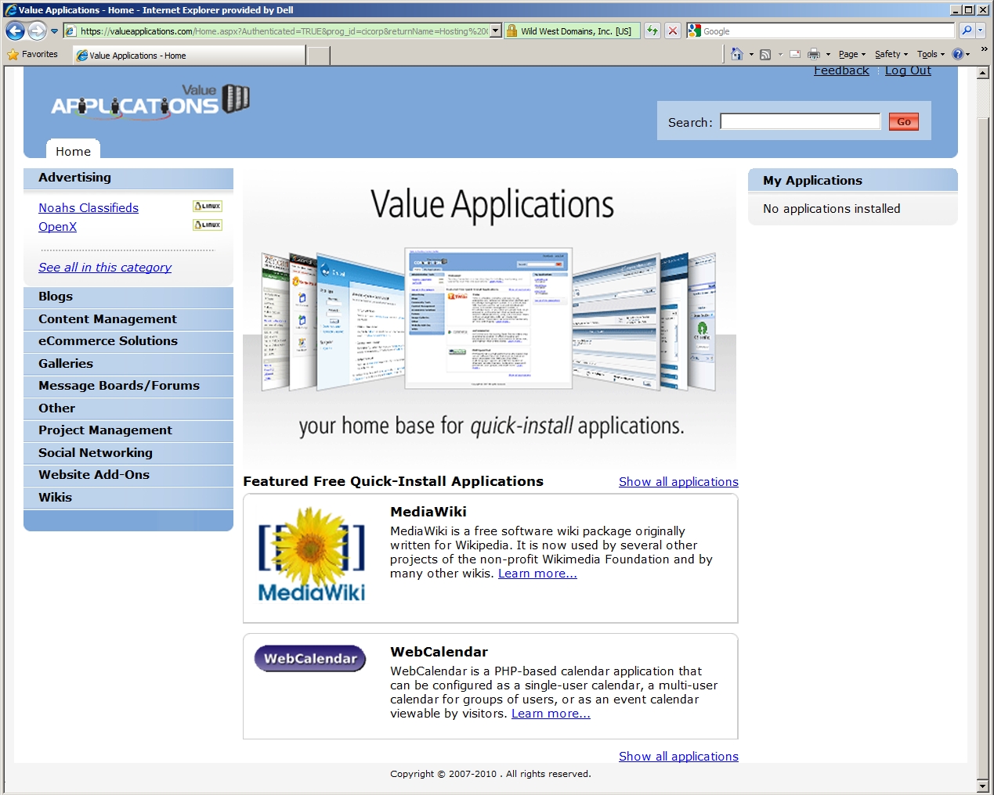
Task: Click the WebCalendar logo badge
Action: click(x=310, y=658)
